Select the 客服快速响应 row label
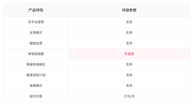The width and height of the screenshot is (195, 108). point(36,64)
